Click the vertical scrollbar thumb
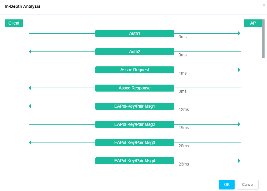 pyautogui.click(x=263, y=39)
